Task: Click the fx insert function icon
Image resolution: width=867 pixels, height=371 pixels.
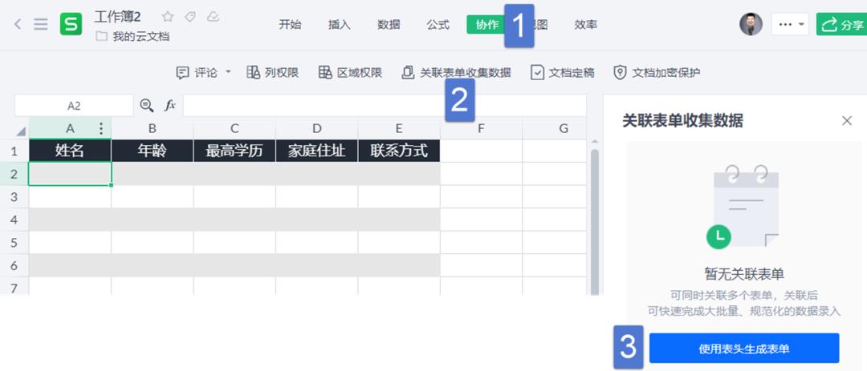Action: [x=169, y=106]
